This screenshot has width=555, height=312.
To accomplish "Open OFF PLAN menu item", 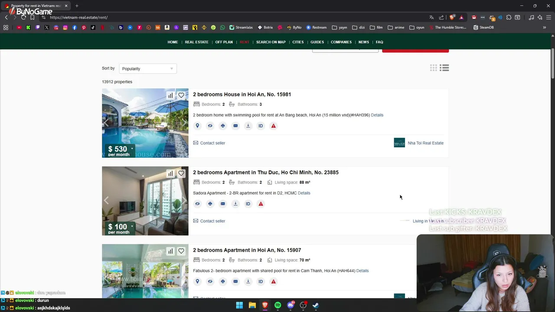I will tap(224, 42).
